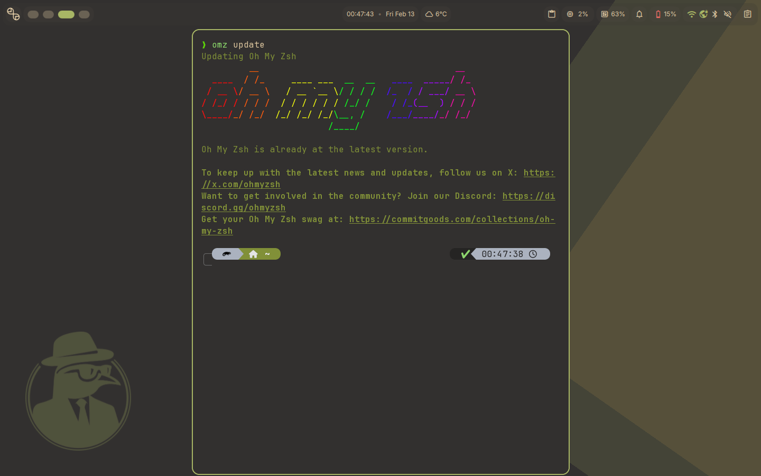Image resolution: width=761 pixels, height=476 pixels.
Task: Click the green prompt arrow before omz
Action: [x=204, y=45]
